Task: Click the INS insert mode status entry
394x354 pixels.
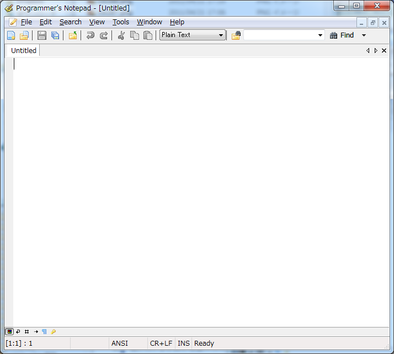Action: coord(184,344)
